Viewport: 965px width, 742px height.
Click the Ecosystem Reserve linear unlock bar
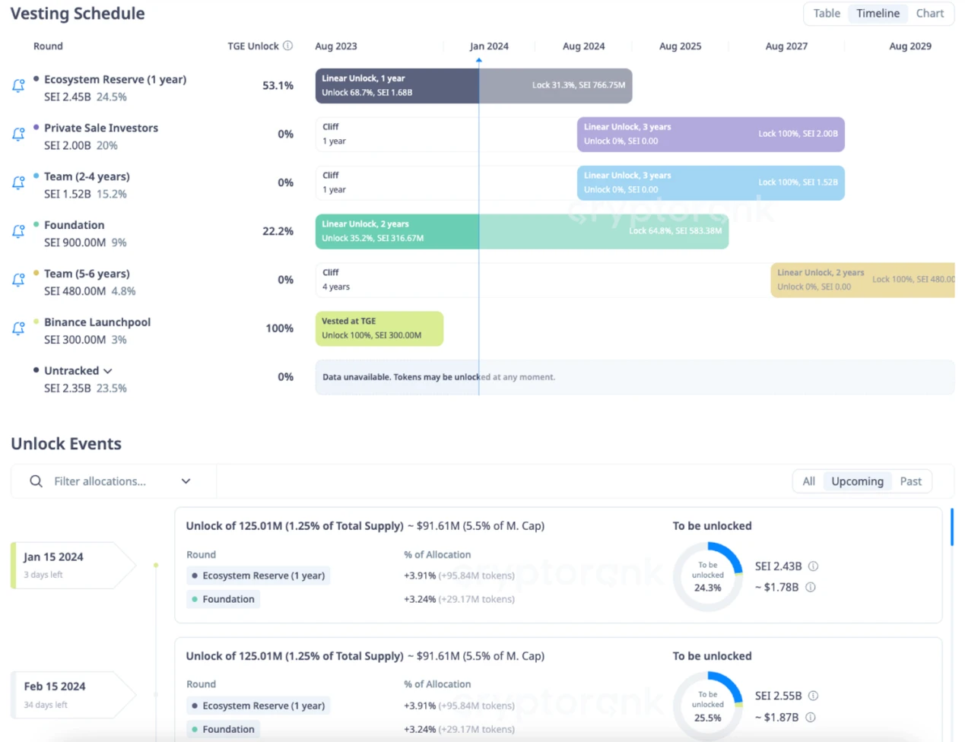pos(397,86)
